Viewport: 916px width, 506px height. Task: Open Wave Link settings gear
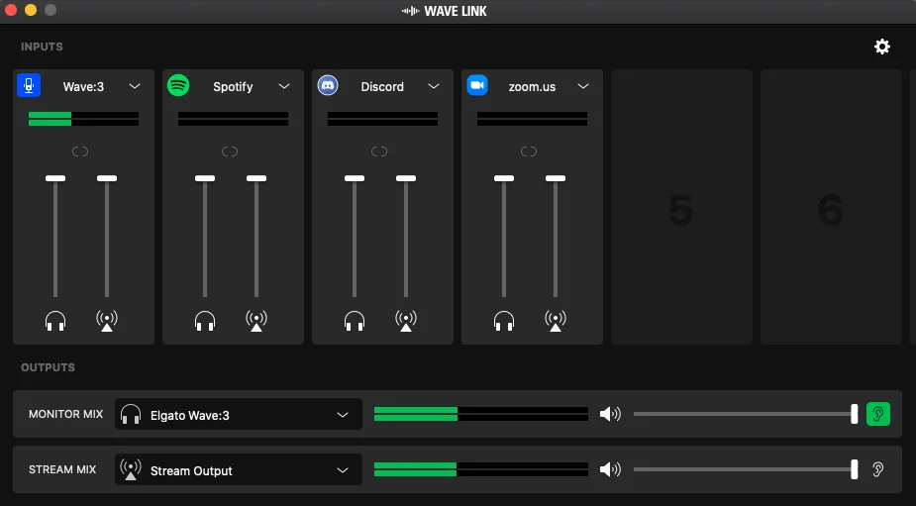(881, 47)
